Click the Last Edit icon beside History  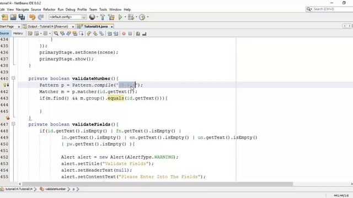pos(30,34)
